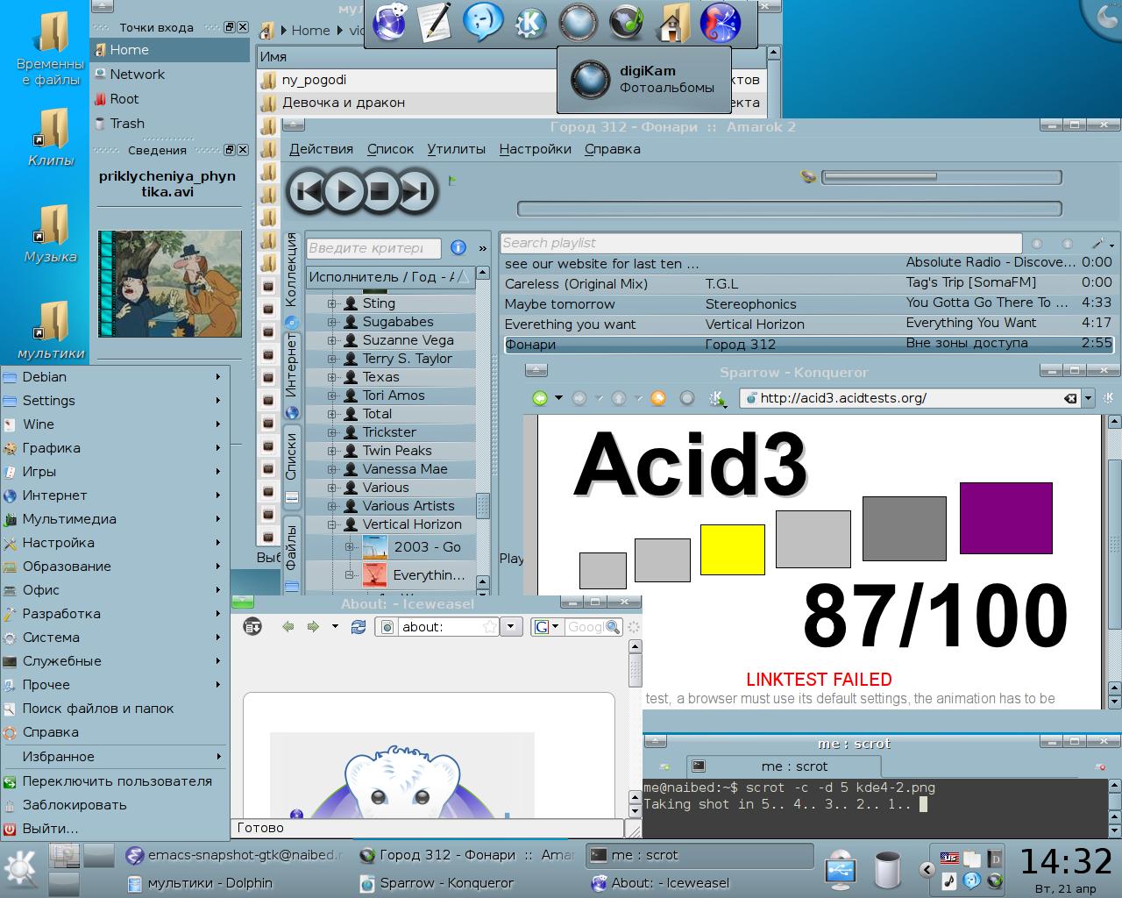1122x898 pixels.
Task: Open the K menu launcher in panel
Action: (x=20, y=869)
